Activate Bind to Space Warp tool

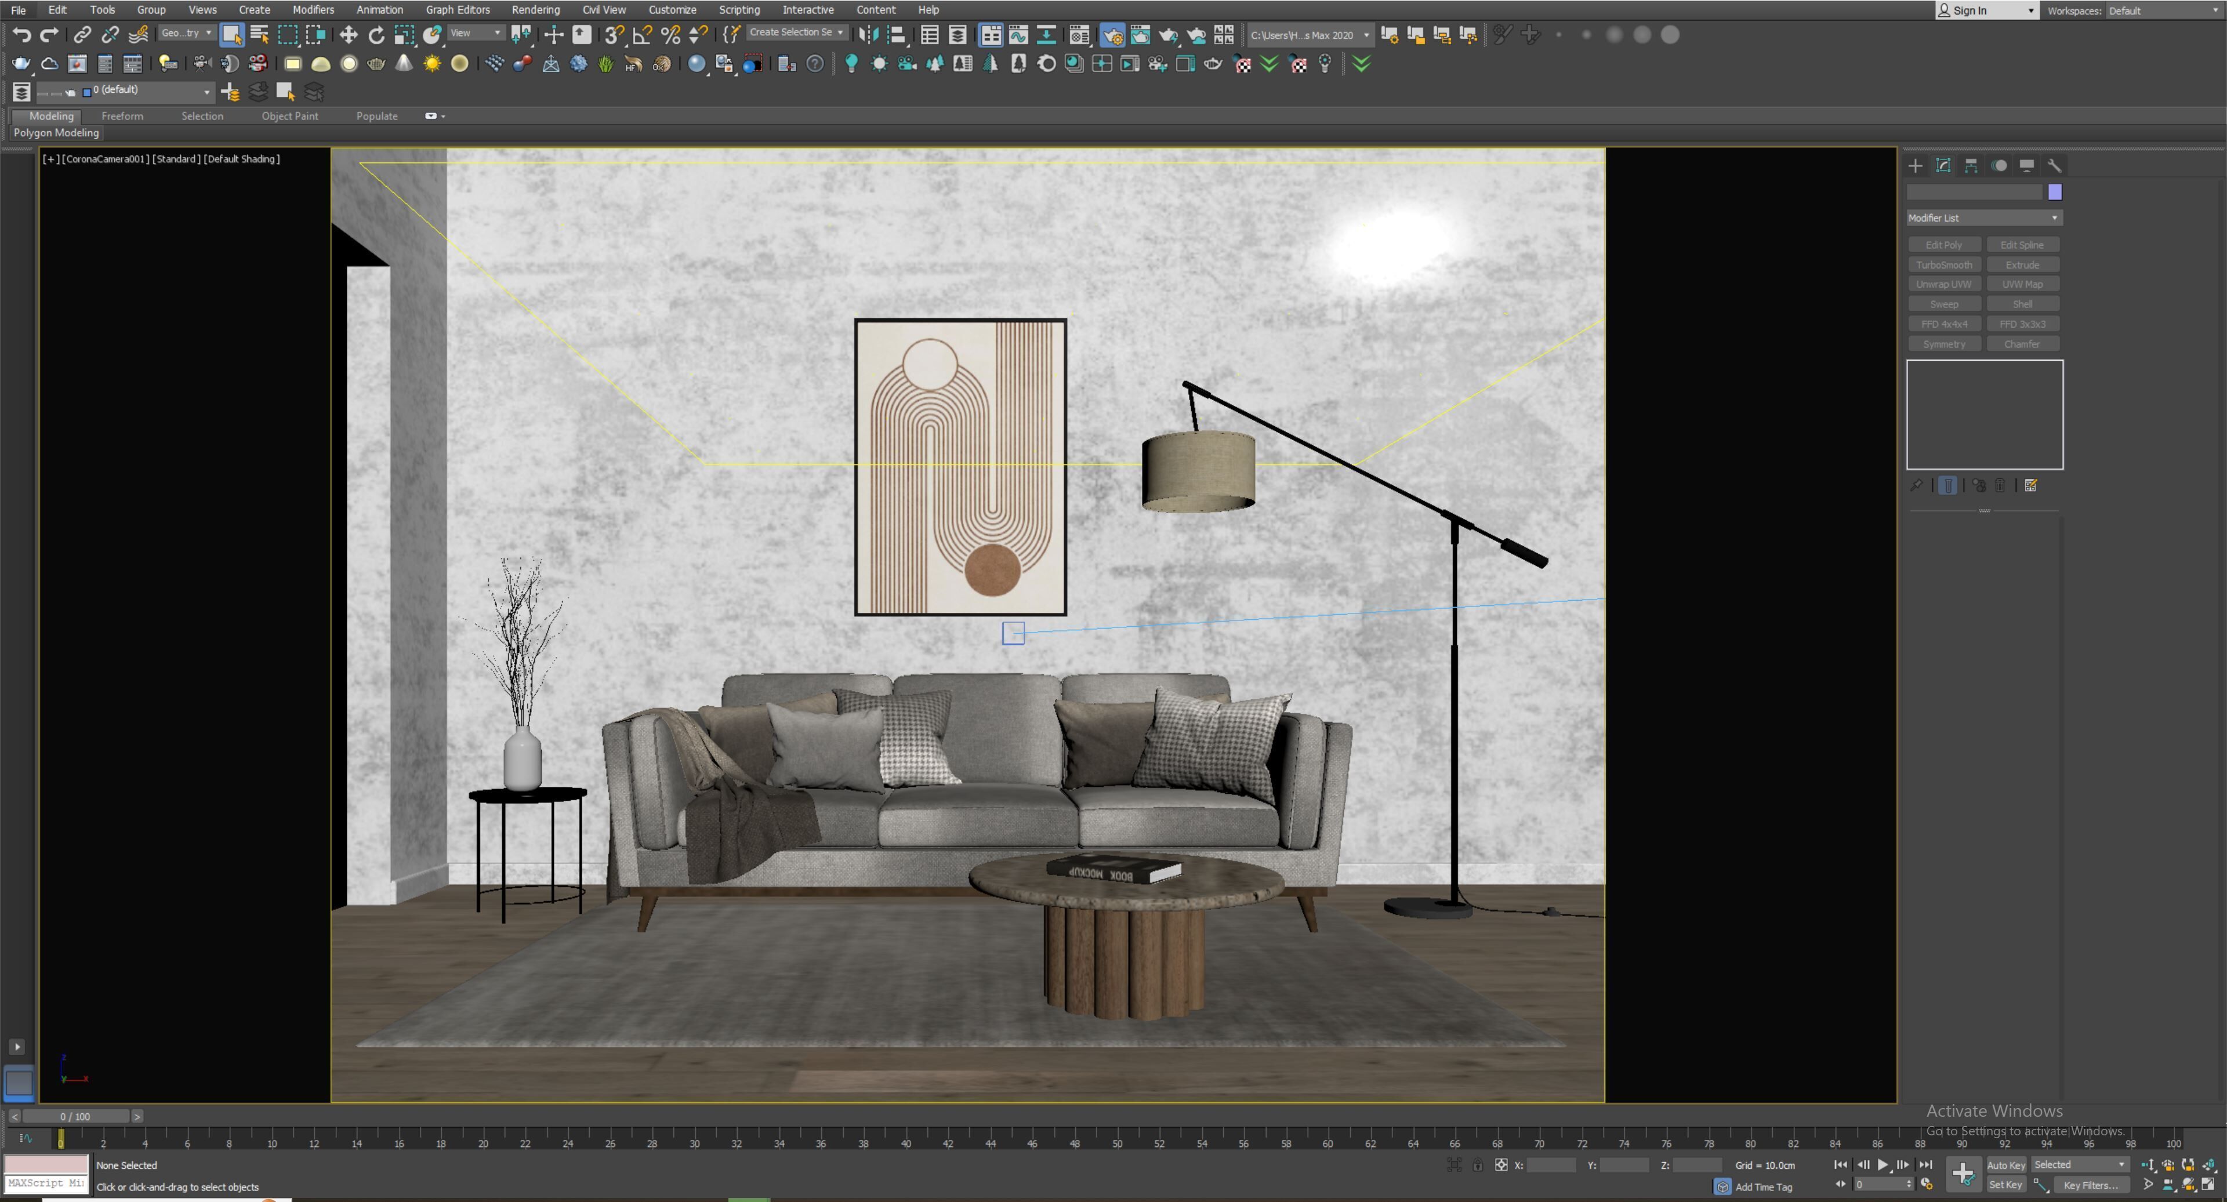[137, 35]
